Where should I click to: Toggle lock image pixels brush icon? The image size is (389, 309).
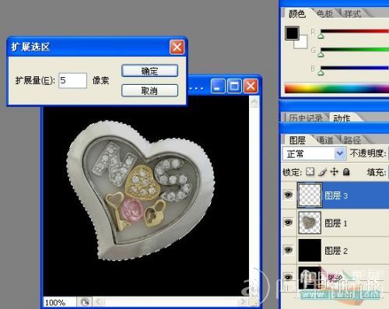point(322,171)
